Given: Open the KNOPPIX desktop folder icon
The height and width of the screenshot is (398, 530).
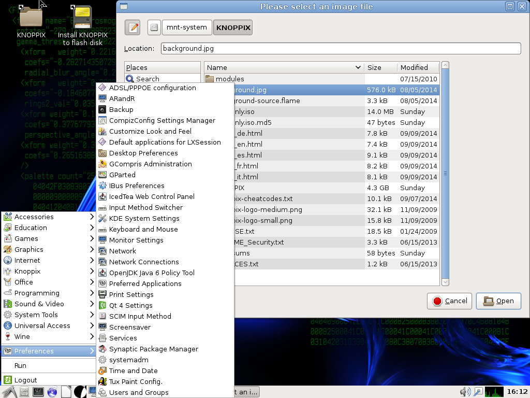Looking at the screenshot, I should click(x=31, y=21).
